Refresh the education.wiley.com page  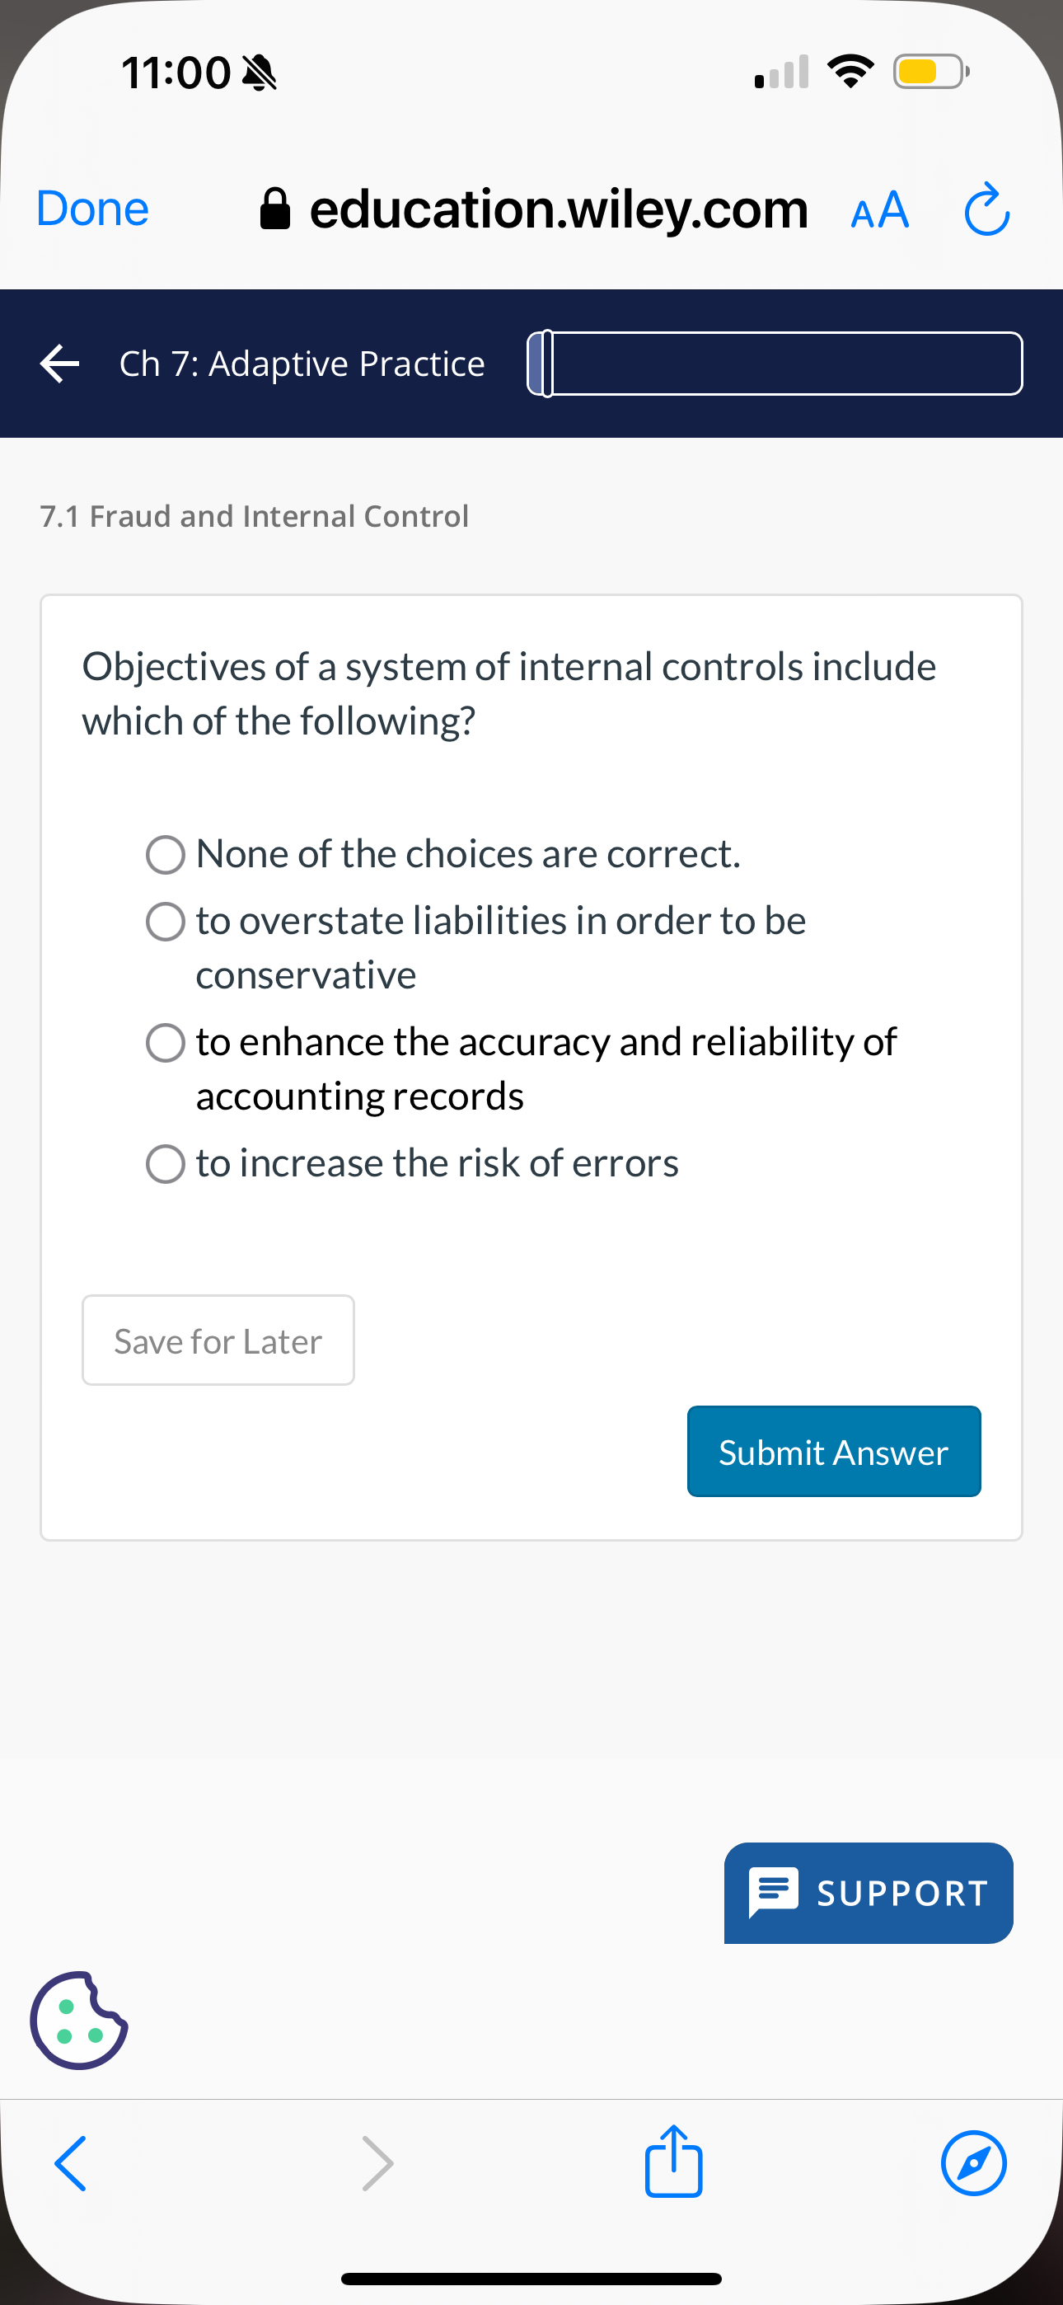pyautogui.click(x=986, y=209)
